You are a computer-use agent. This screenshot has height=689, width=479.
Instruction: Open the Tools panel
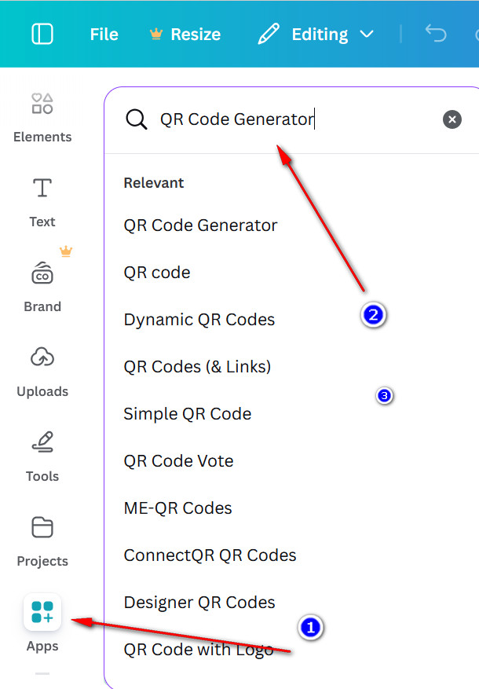42,454
